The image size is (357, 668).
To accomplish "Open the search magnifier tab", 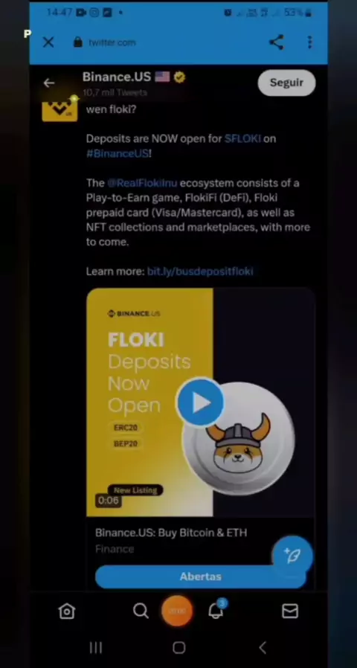I will click(x=141, y=611).
